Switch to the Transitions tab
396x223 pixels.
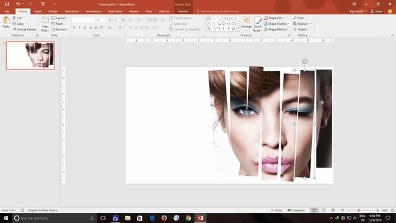(72, 11)
